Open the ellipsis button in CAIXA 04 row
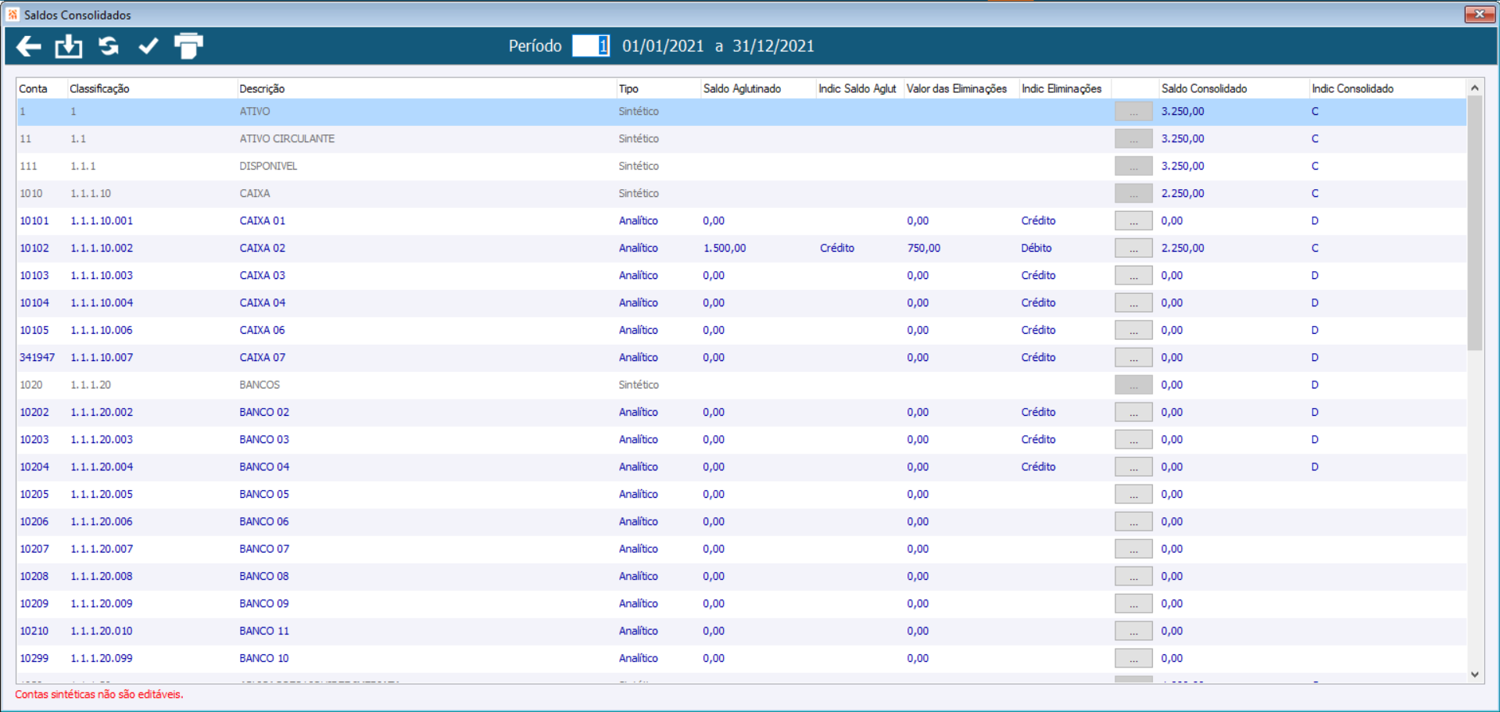Viewport: 1500px width, 712px height. pos(1133,303)
